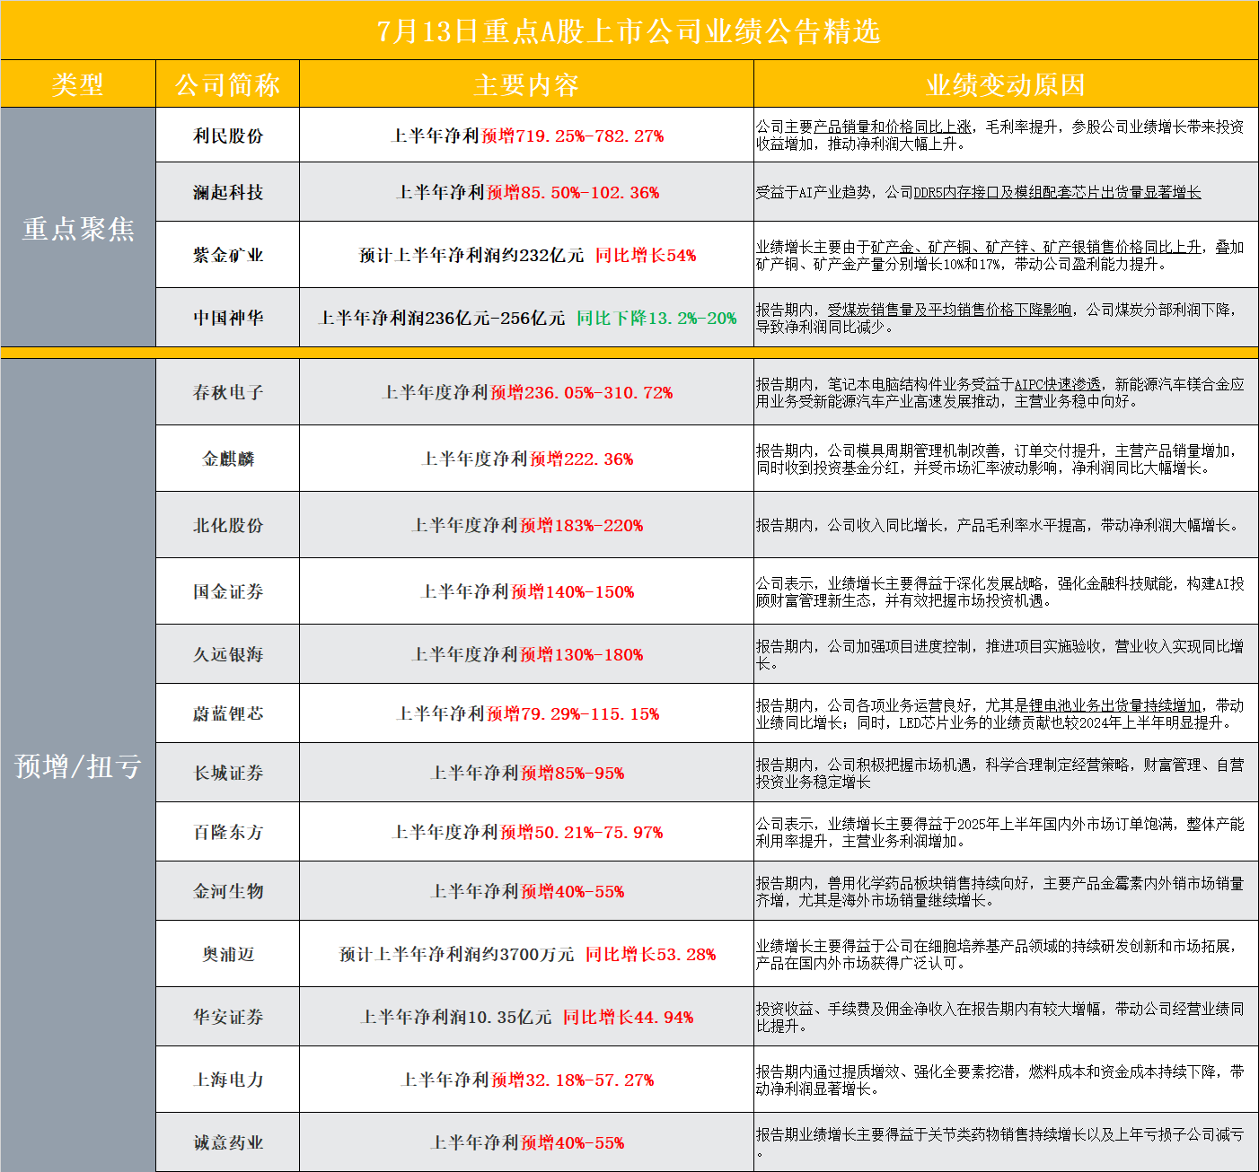Select company cell 奥浦迈

pyautogui.click(x=227, y=954)
